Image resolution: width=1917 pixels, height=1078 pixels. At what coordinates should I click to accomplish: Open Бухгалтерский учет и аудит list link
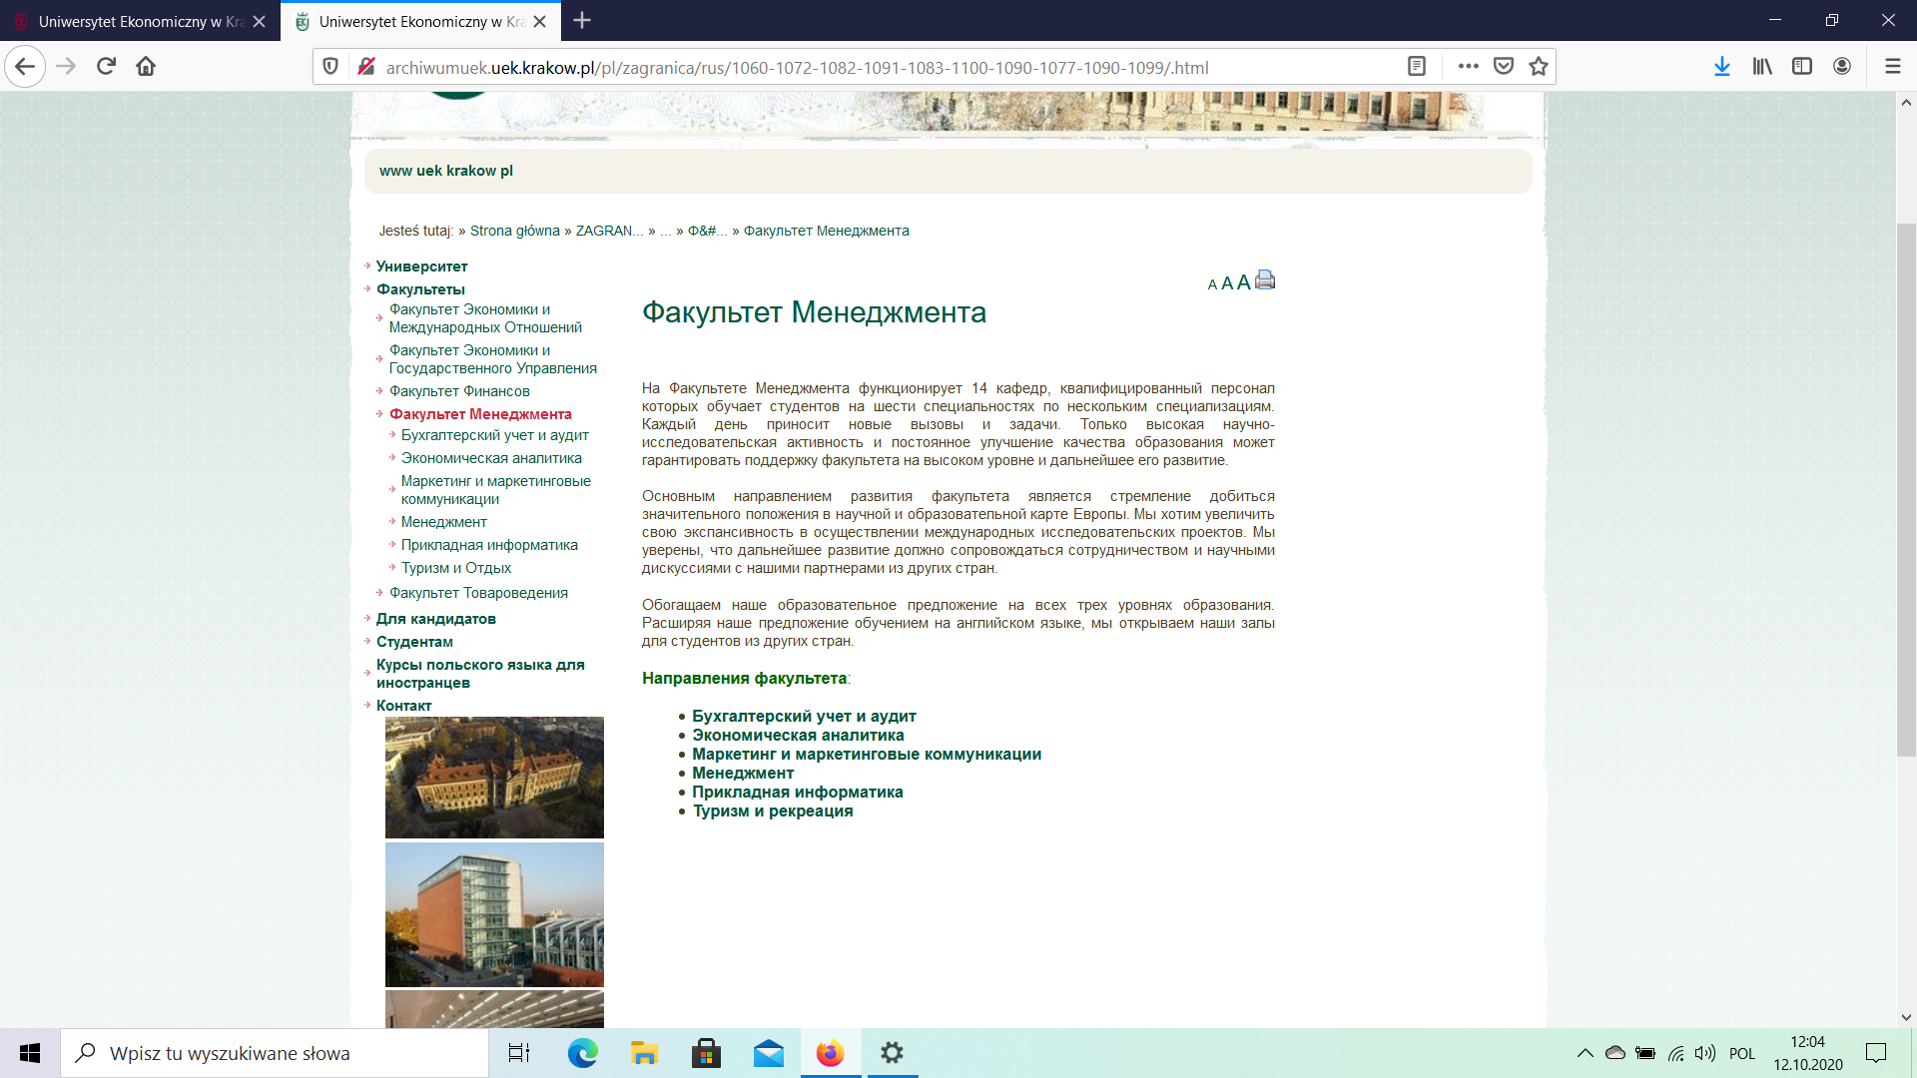pos(804,717)
